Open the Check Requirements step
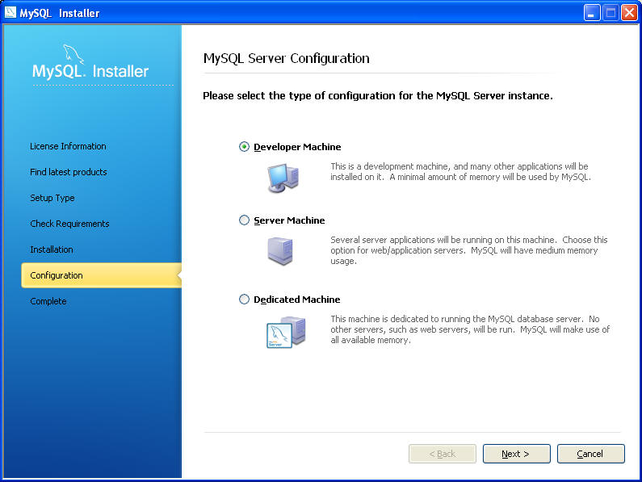This screenshot has height=482, width=642. (x=69, y=224)
